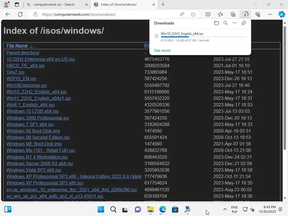Image resolution: width=288 pixels, height=216 pixels.
Task: Download Win11_22H2_English_x64v1.iso
Action: (x=39, y=98)
